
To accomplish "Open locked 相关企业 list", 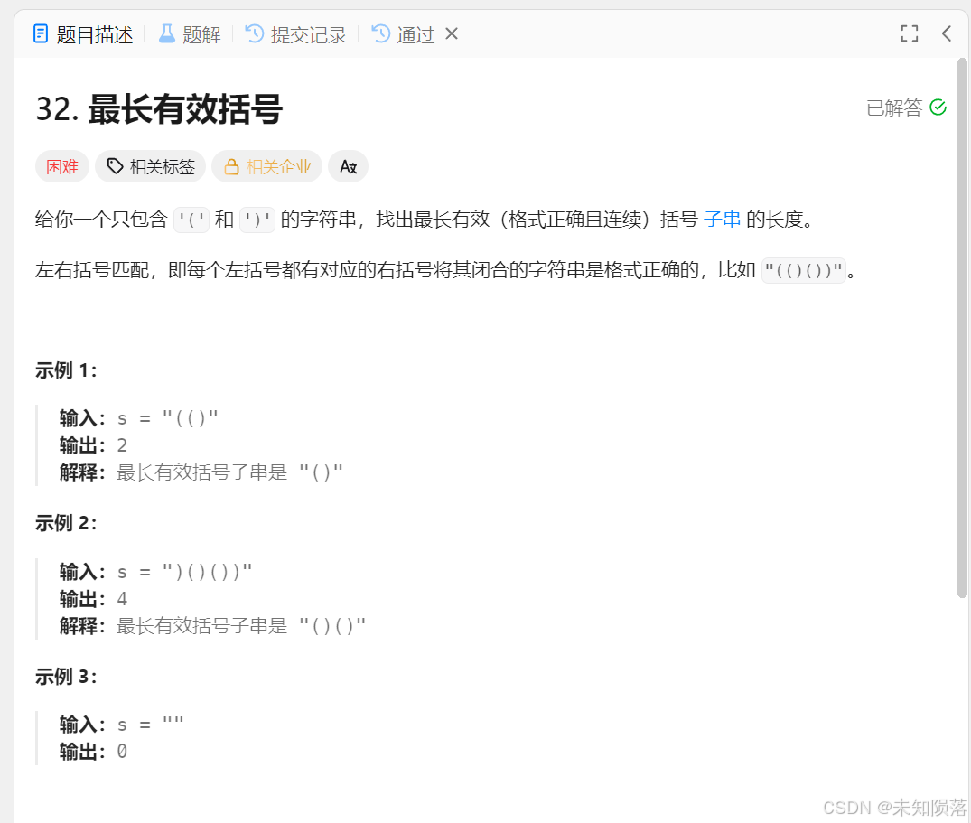I will click(266, 166).
